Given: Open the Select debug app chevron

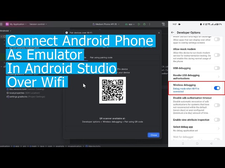Looking at the screenshot, I should 219,128.
